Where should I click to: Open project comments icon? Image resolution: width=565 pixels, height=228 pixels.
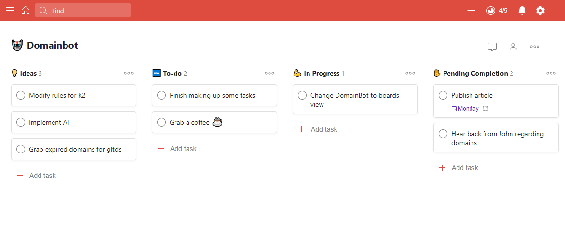(x=492, y=47)
